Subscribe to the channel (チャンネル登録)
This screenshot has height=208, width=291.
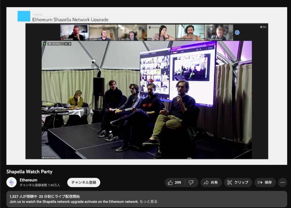coord(84,182)
